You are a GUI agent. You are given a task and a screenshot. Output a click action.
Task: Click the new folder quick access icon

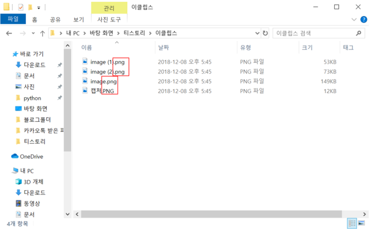[30, 7]
